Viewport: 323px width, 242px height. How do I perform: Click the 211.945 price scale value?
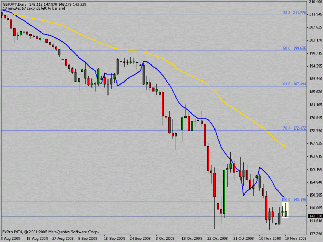point(316,14)
